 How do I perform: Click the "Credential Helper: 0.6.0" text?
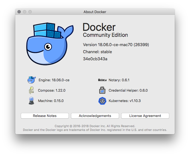click(128, 90)
